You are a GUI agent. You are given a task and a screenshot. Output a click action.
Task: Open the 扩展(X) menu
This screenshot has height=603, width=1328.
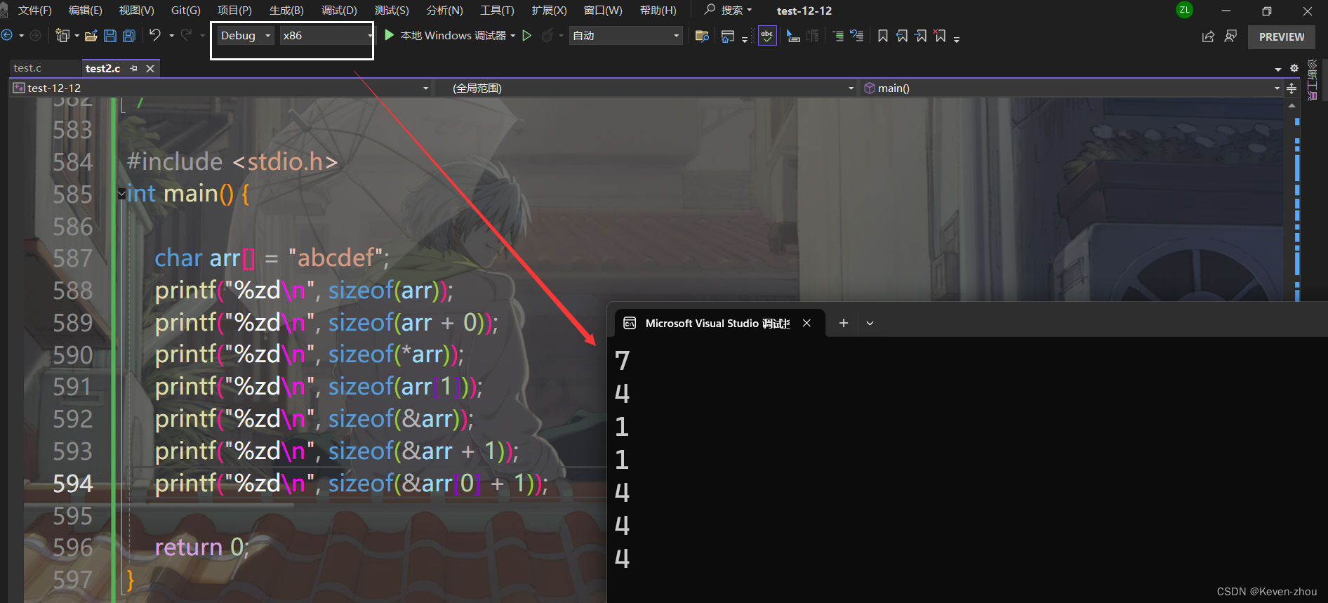coord(549,11)
